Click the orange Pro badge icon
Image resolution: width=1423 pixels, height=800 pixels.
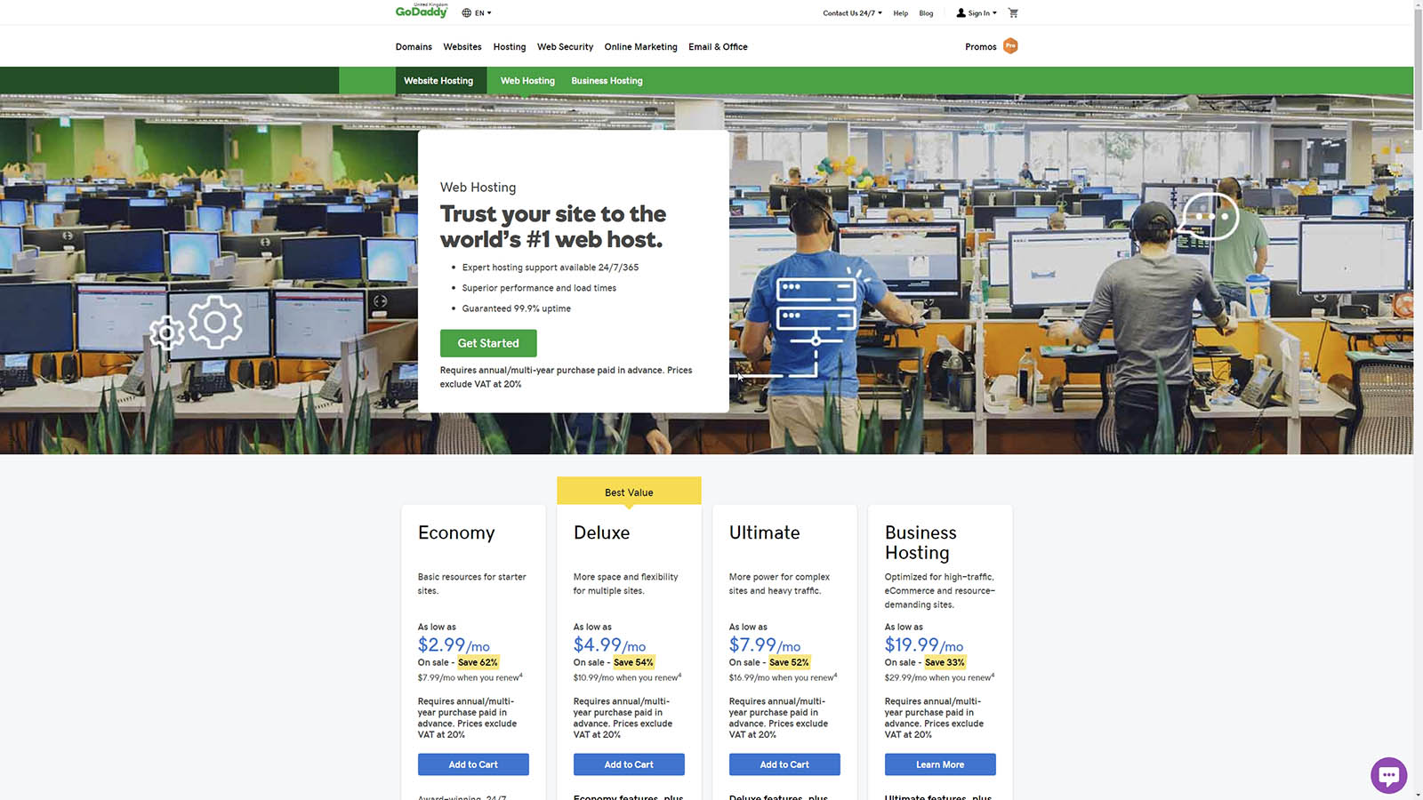1010,46
